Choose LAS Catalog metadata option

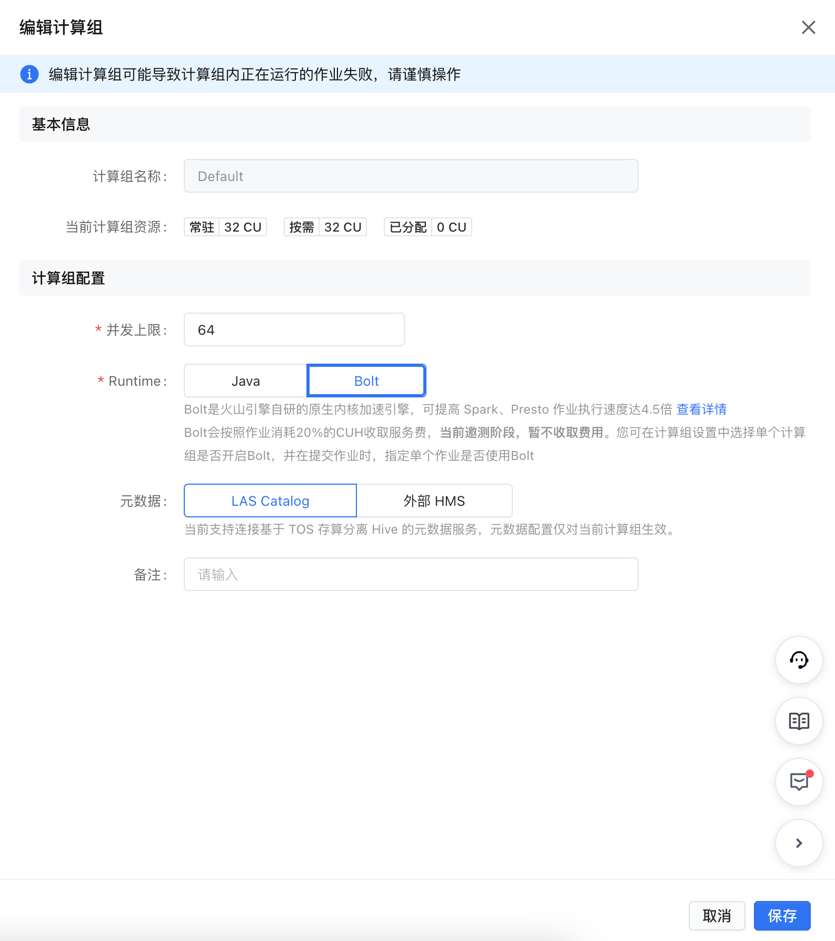pyautogui.click(x=270, y=500)
